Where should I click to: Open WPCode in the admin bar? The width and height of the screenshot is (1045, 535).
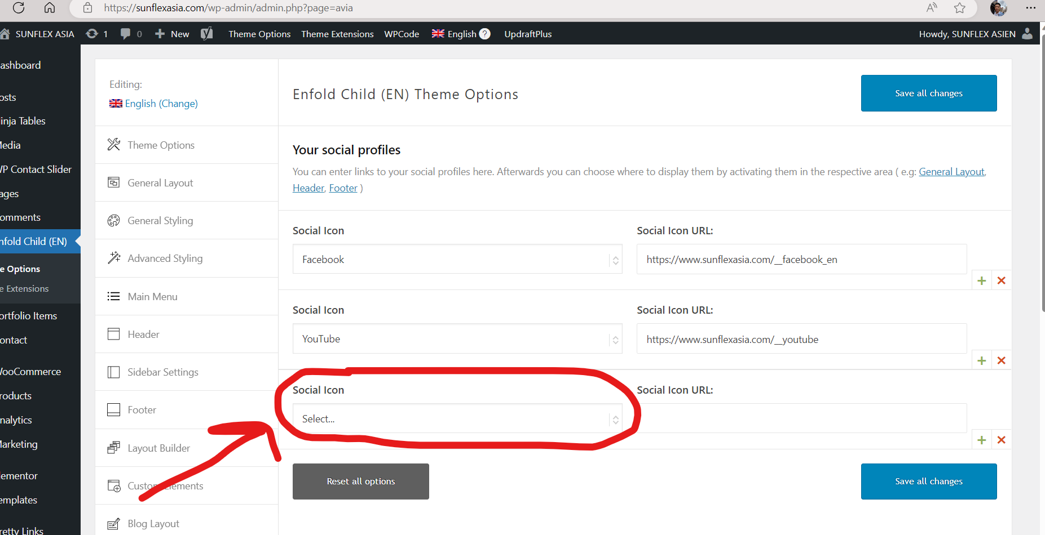[402, 34]
